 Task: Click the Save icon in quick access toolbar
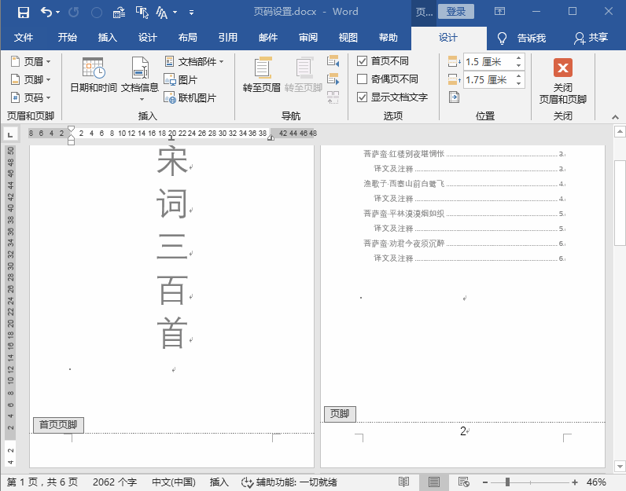pyautogui.click(x=24, y=13)
